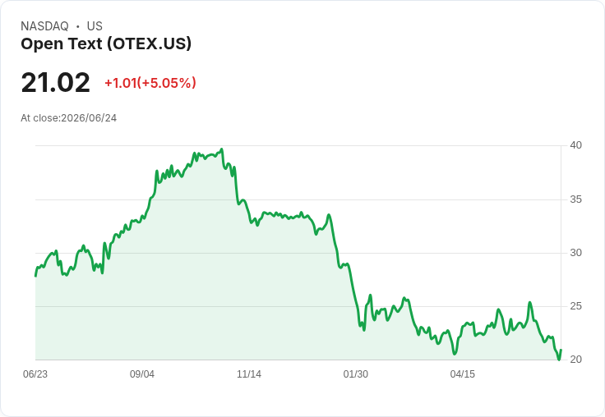Click the +1.01(+5.05%) change value

150,83
